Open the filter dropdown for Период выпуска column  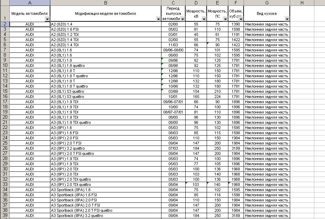coord(183,19)
